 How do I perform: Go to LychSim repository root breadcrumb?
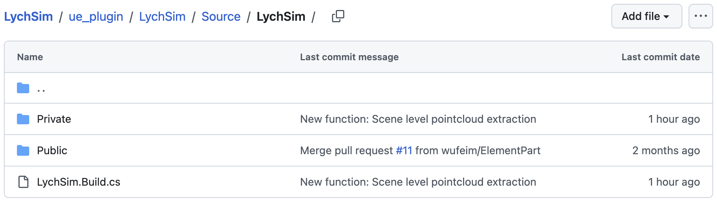[28, 16]
